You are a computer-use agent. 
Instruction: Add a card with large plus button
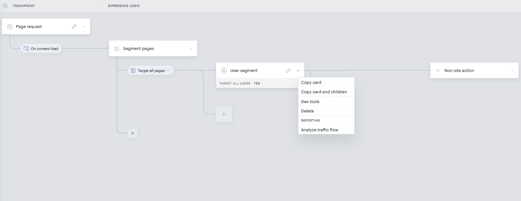click(224, 114)
